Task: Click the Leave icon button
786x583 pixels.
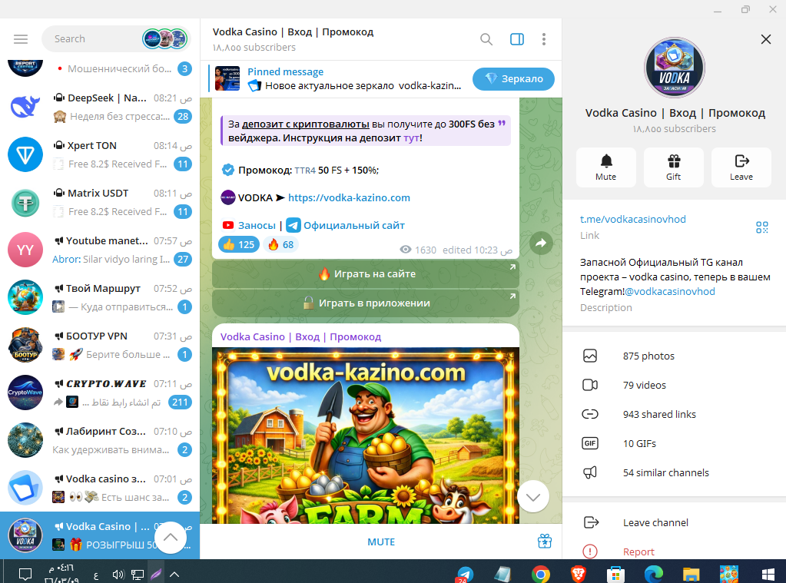Action: pyautogui.click(x=741, y=167)
